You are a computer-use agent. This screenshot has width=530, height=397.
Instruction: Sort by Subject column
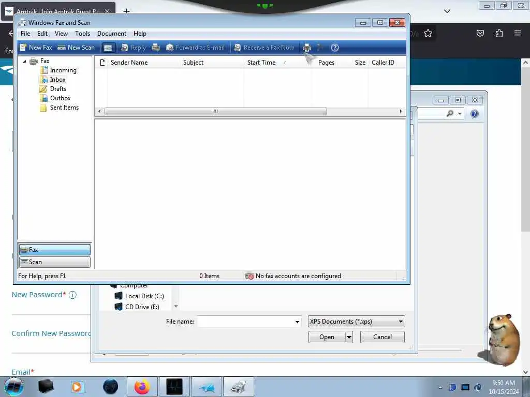193,63
